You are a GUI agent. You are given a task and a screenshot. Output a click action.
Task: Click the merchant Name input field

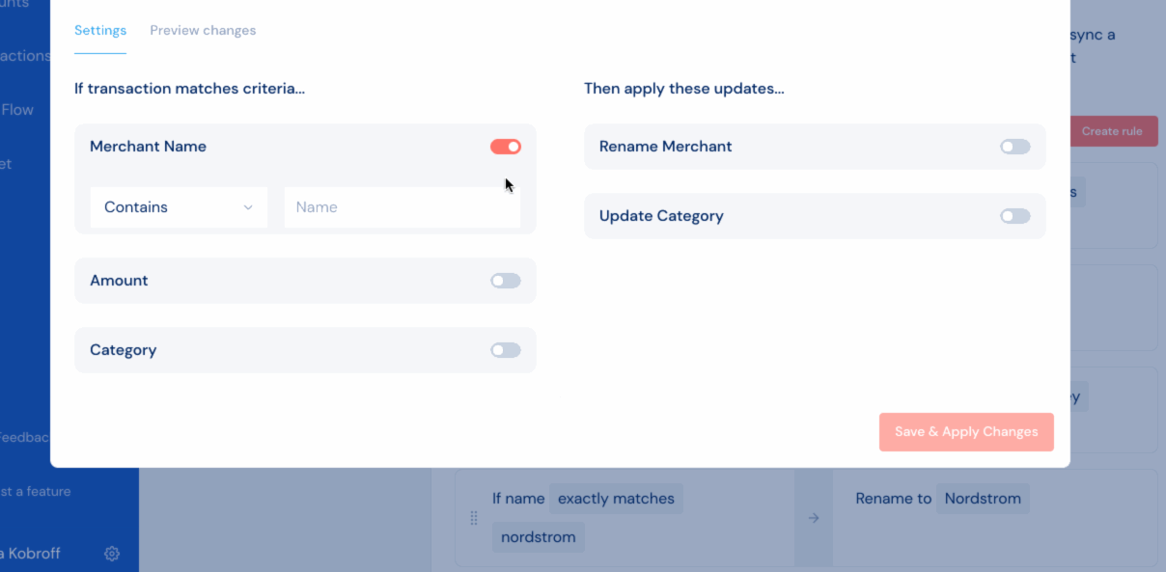click(402, 207)
